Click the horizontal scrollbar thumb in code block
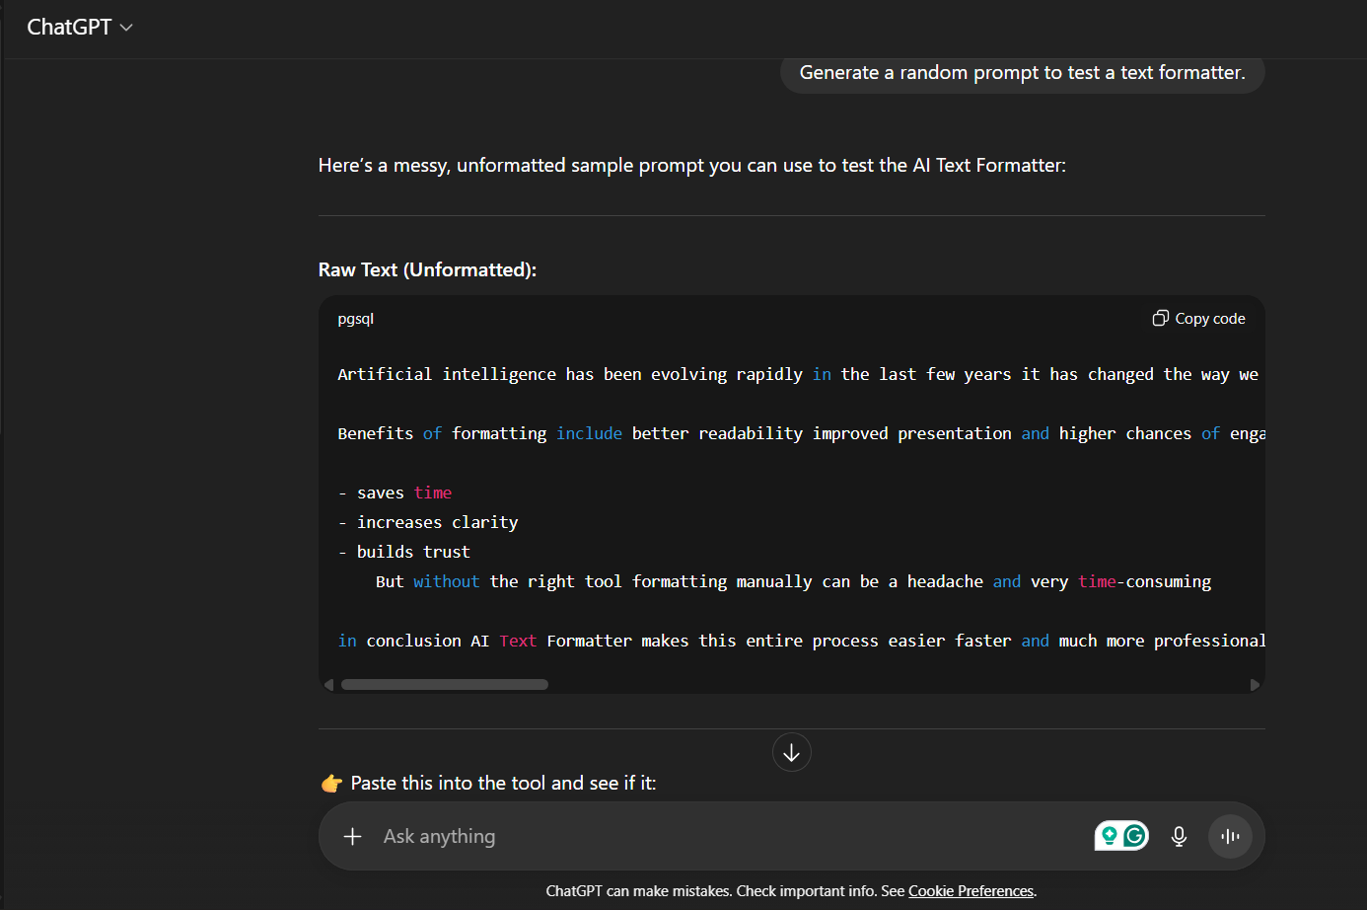Image resolution: width=1367 pixels, height=910 pixels. 444,685
